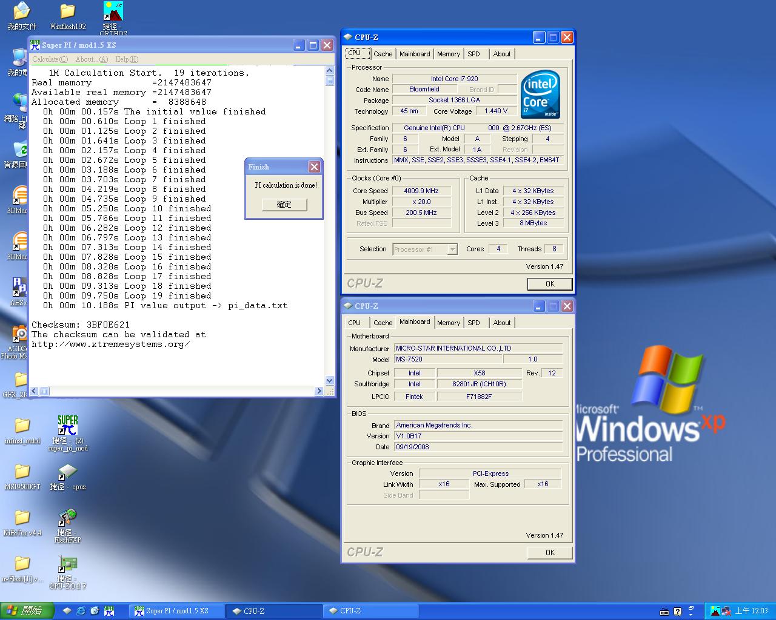Switch to SPD tab in upper CPU-Z
This screenshot has height=620, width=776.
coord(474,54)
